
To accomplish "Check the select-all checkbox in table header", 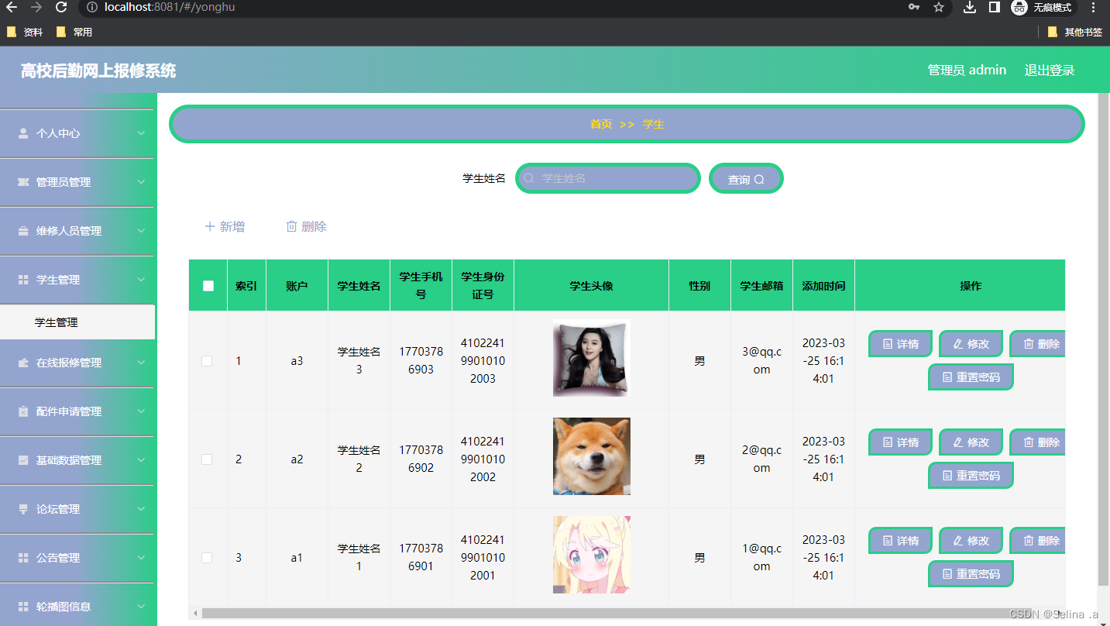I will [207, 285].
